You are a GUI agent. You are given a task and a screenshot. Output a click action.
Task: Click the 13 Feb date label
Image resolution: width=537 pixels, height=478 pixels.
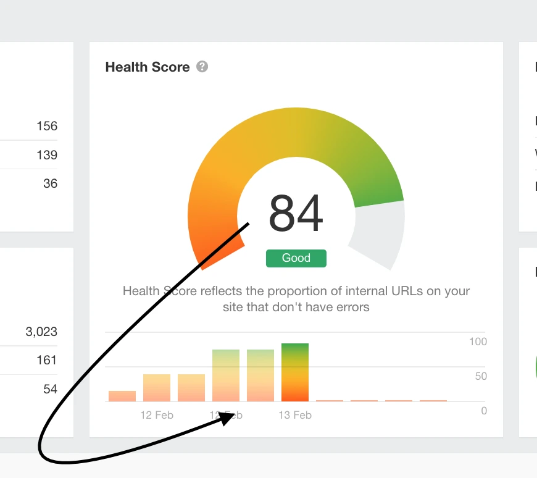(x=295, y=415)
